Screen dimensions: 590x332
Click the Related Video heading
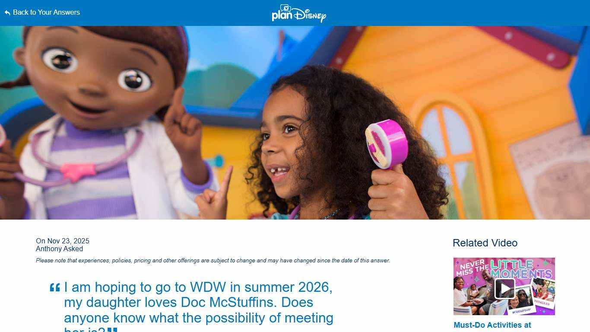point(485,243)
